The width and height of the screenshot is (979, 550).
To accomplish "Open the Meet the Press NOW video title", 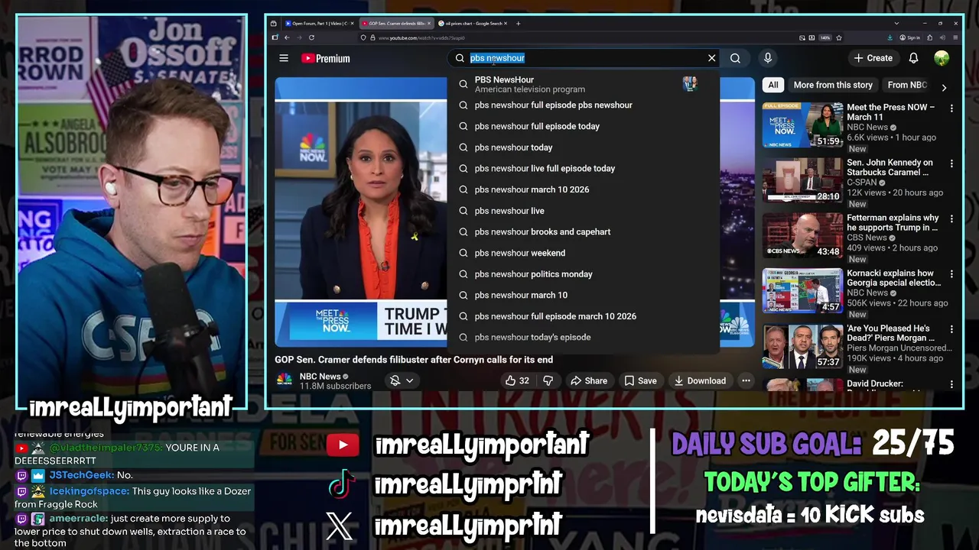I will (890, 112).
